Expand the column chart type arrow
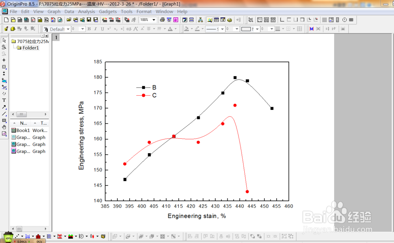This screenshot has height=243, width=394. [43, 236]
